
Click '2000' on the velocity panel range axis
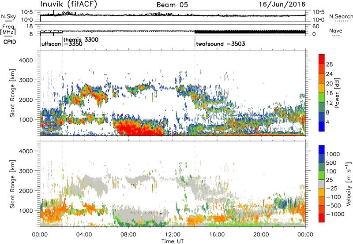click(26, 191)
